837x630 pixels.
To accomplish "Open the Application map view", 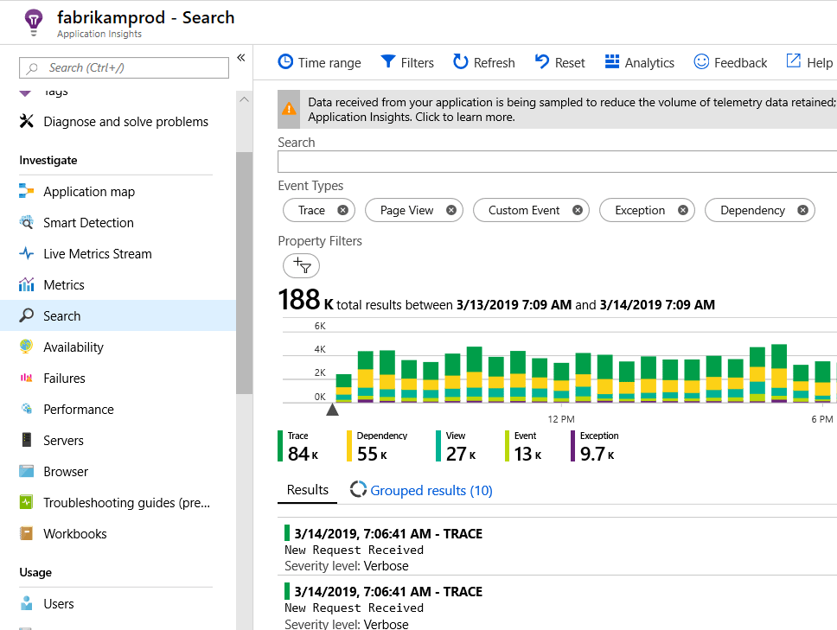I will (x=91, y=191).
